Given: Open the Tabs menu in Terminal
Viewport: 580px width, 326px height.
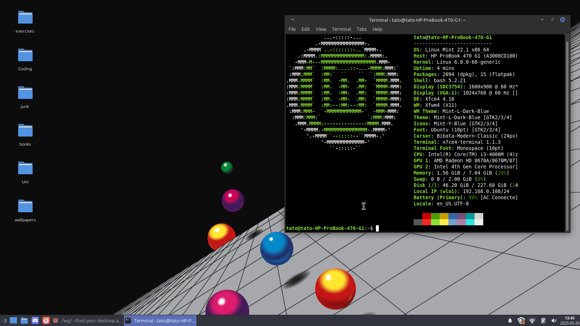Looking at the screenshot, I should 362,29.
